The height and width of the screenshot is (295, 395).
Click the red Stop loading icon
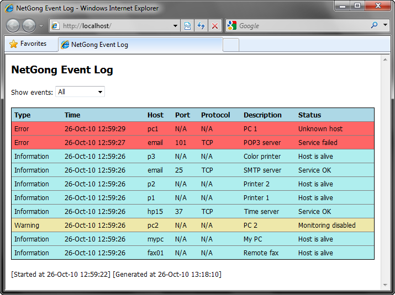tap(215, 26)
